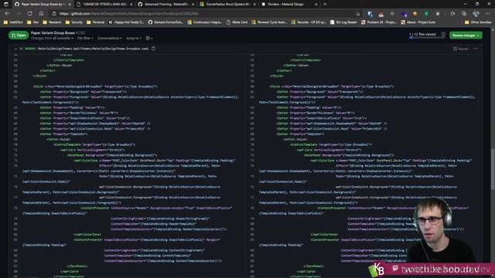Add page to favorites star icon

coord(357,14)
